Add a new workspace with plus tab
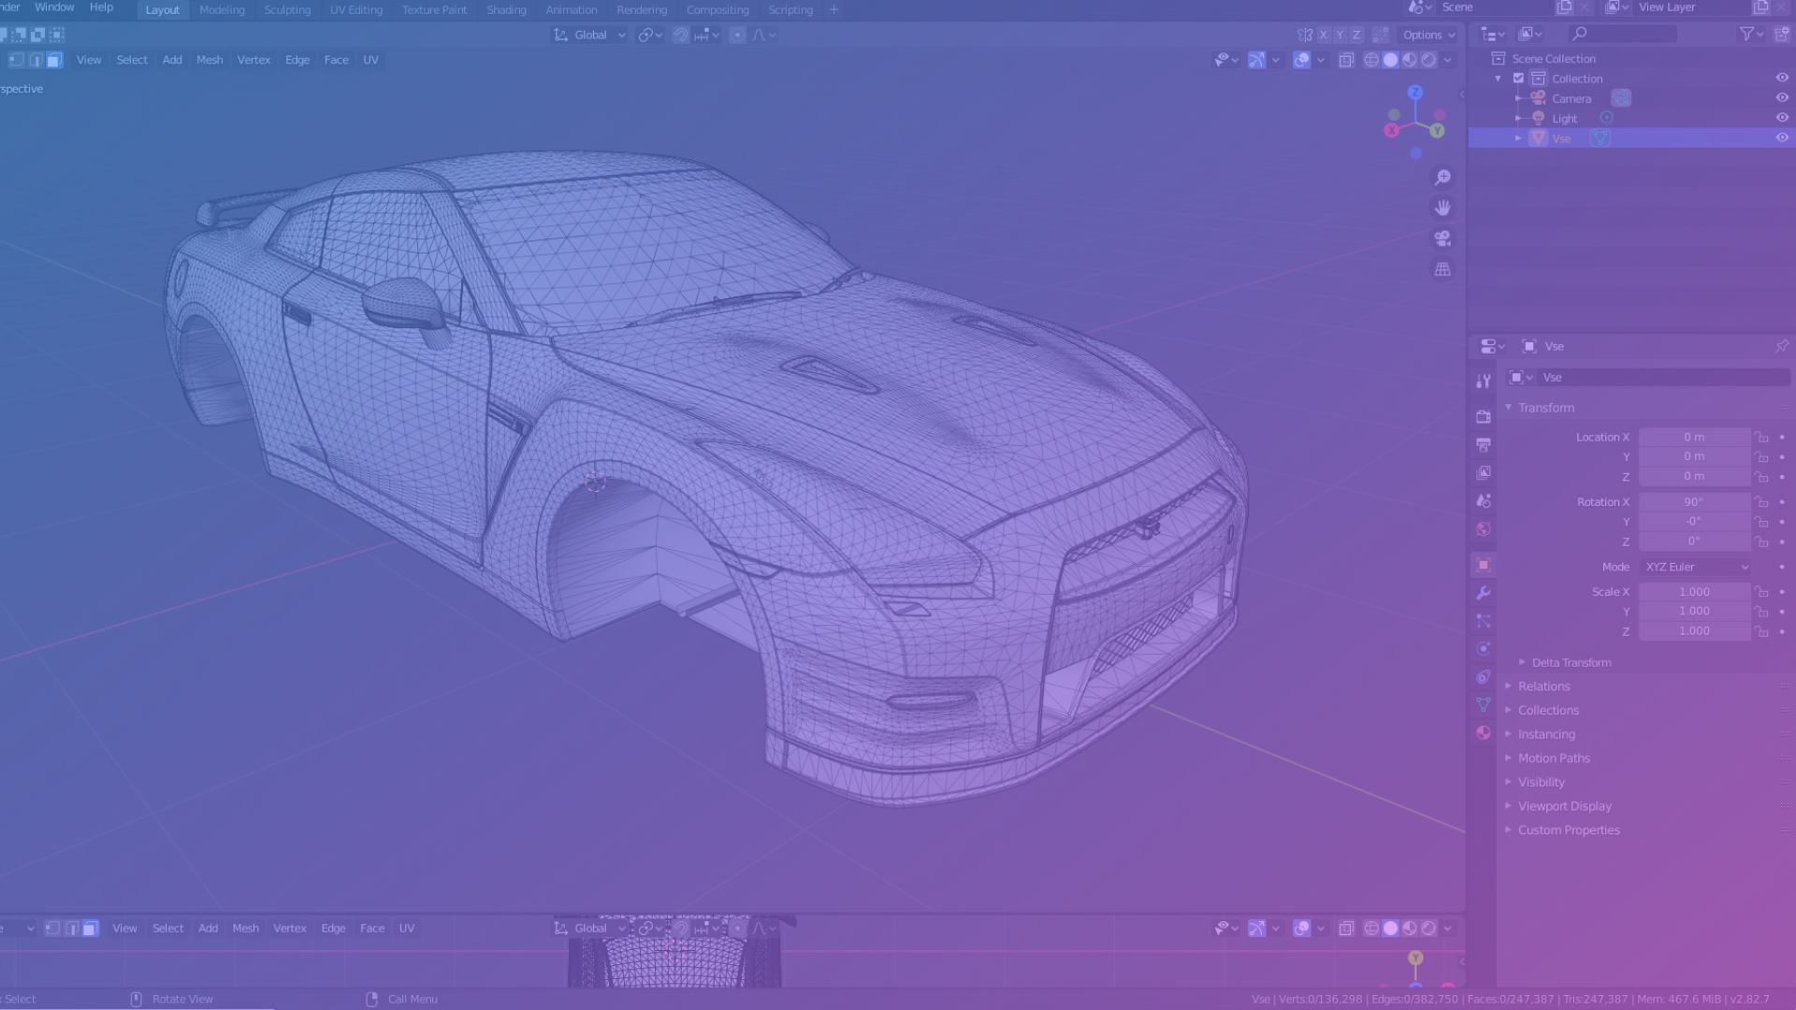Viewport: 1796px width, 1010px height. click(x=833, y=10)
